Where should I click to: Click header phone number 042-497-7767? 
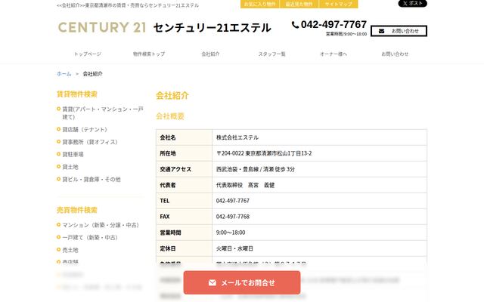pyautogui.click(x=334, y=24)
